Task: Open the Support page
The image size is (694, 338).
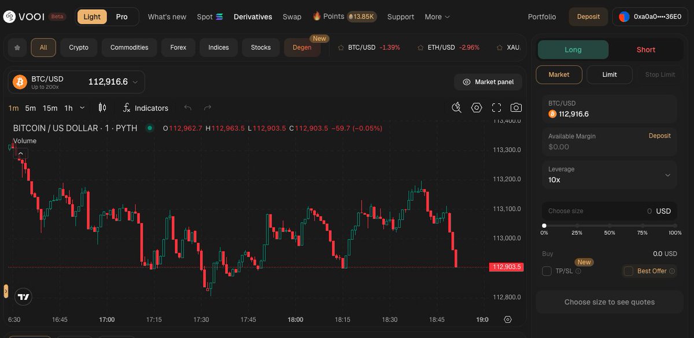Action: click(x=401, y=17)
